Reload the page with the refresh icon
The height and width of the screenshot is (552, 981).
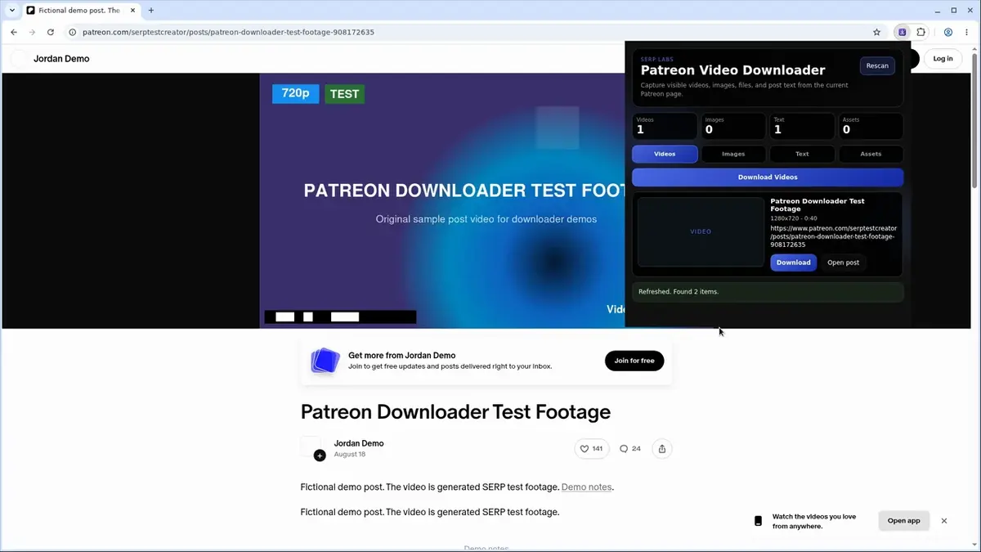point(51,32)
